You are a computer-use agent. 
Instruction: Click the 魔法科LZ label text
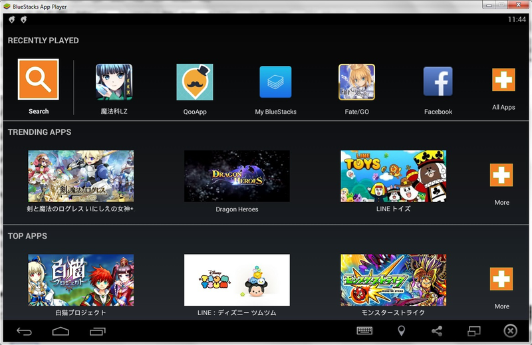114,111
